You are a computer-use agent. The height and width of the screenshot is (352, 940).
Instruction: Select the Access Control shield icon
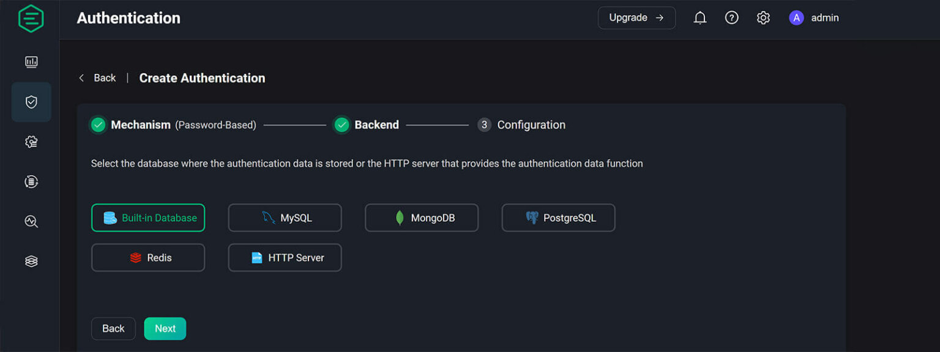point(31,102)
